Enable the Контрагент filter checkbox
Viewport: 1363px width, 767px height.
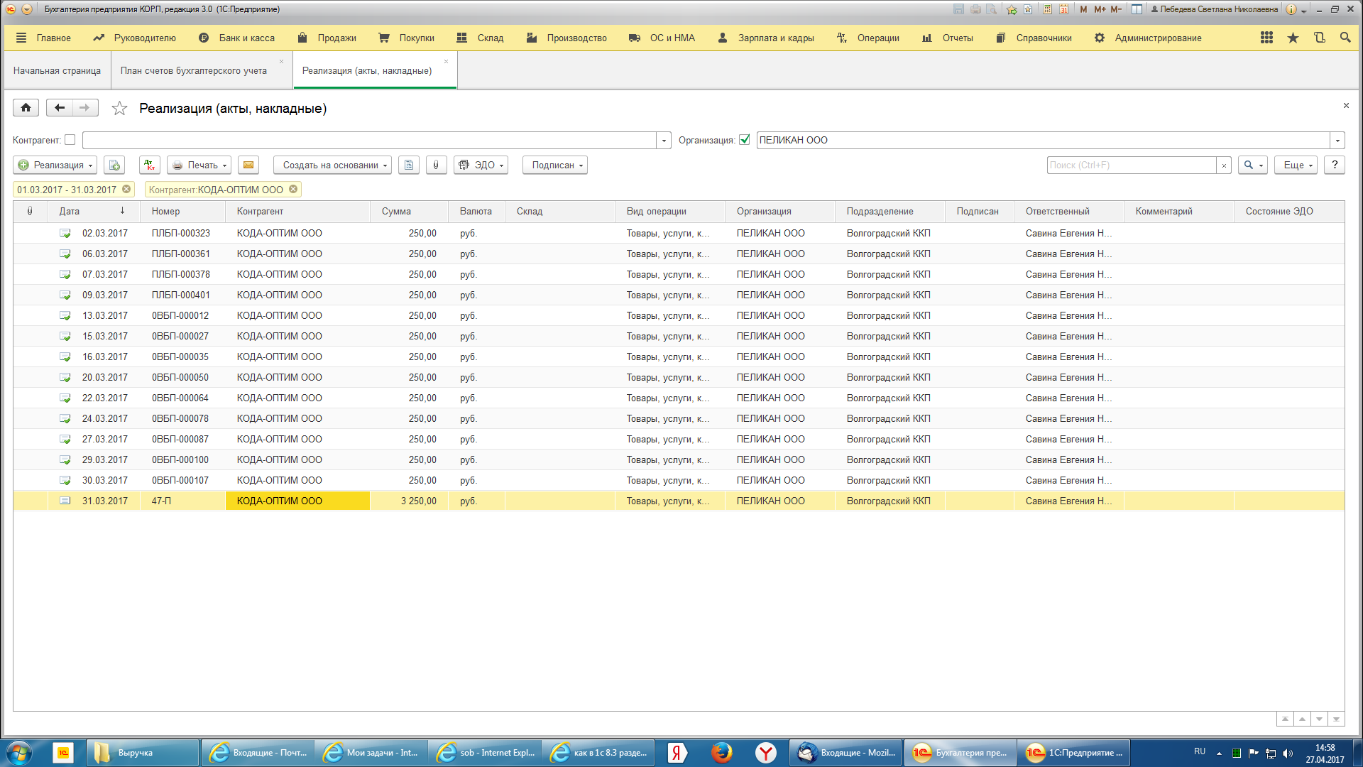point(70,140)
